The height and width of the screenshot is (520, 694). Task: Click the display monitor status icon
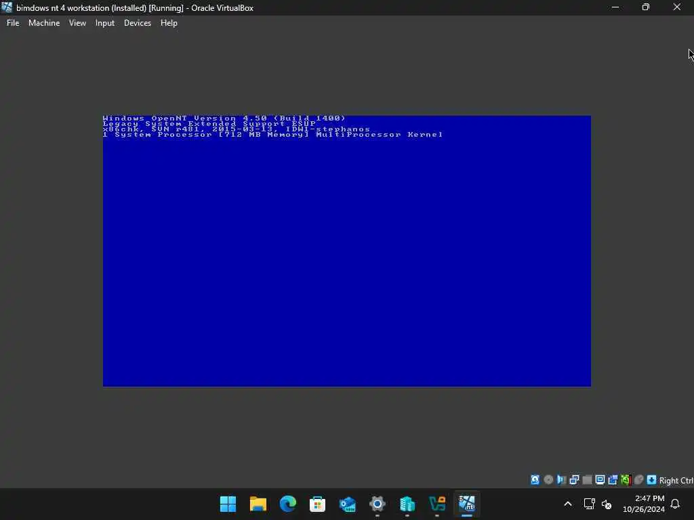coord(600,480)
